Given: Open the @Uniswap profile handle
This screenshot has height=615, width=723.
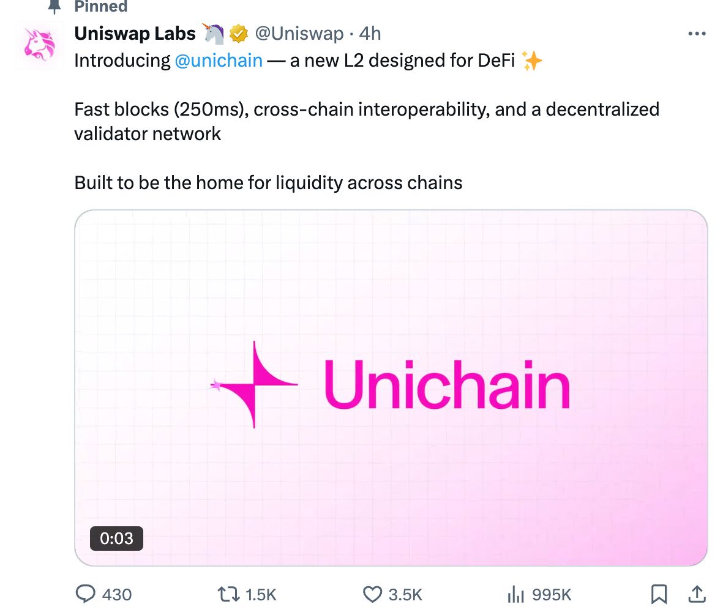Looking at the screenshot, I should 301,33.
